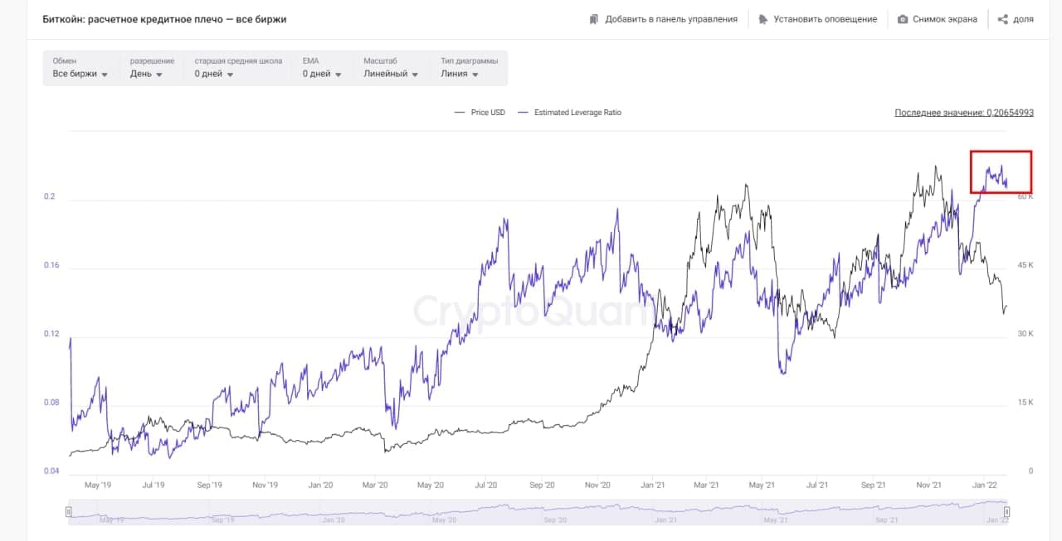Open the exchange dropdown showing Все биржи
The width and height of the screenshot is (1062, 541).
tap(80, 74)
